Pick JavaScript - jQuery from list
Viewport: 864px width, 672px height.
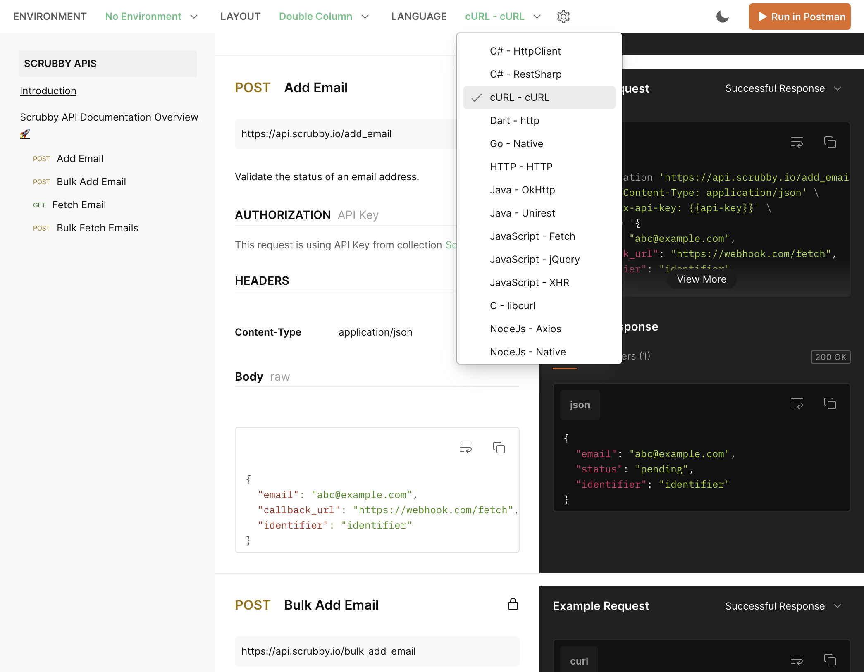tap(539, 260)
